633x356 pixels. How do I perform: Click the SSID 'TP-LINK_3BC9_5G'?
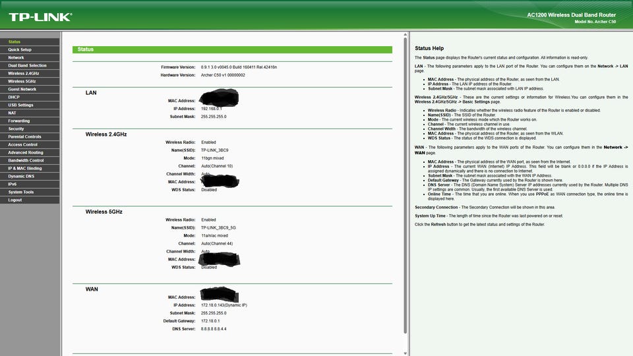218,227
